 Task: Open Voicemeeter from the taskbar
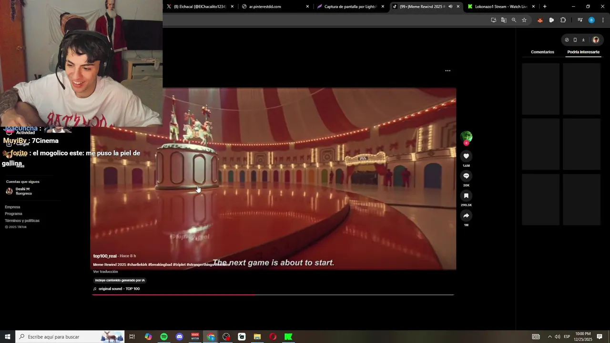click(195, 337)
